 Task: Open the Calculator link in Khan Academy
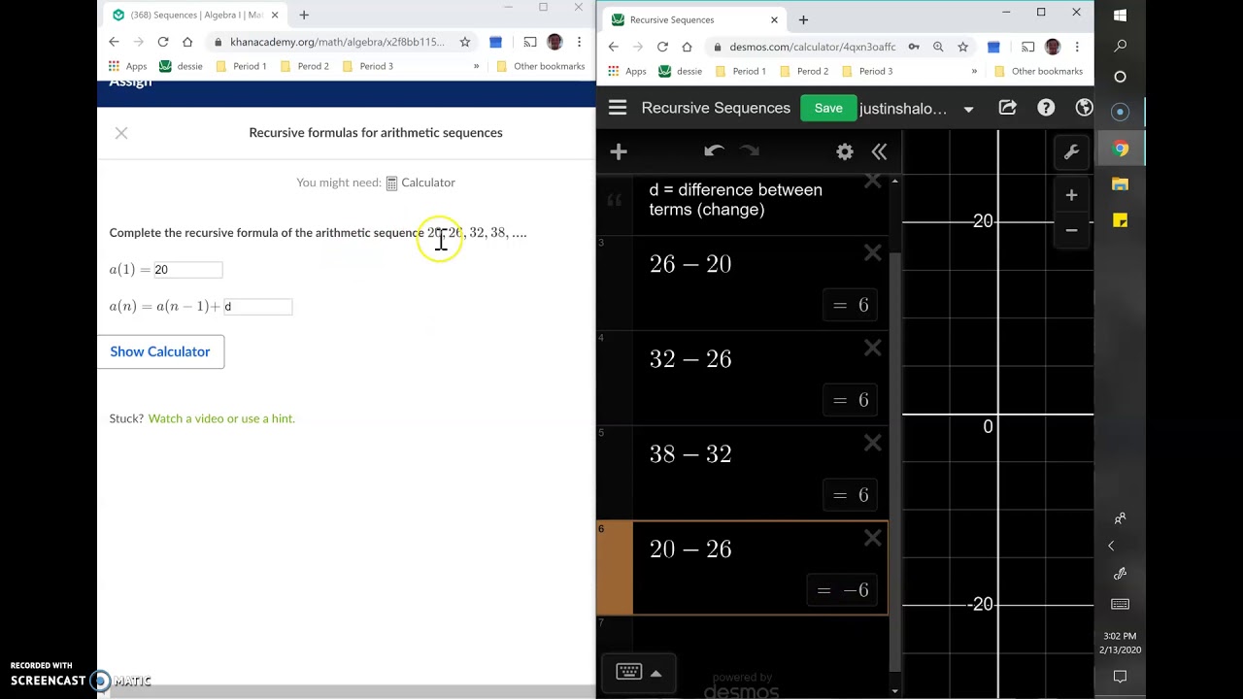coord(420,183)
